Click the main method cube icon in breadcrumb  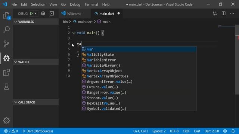pyautogui.click(x=99, y=22)
